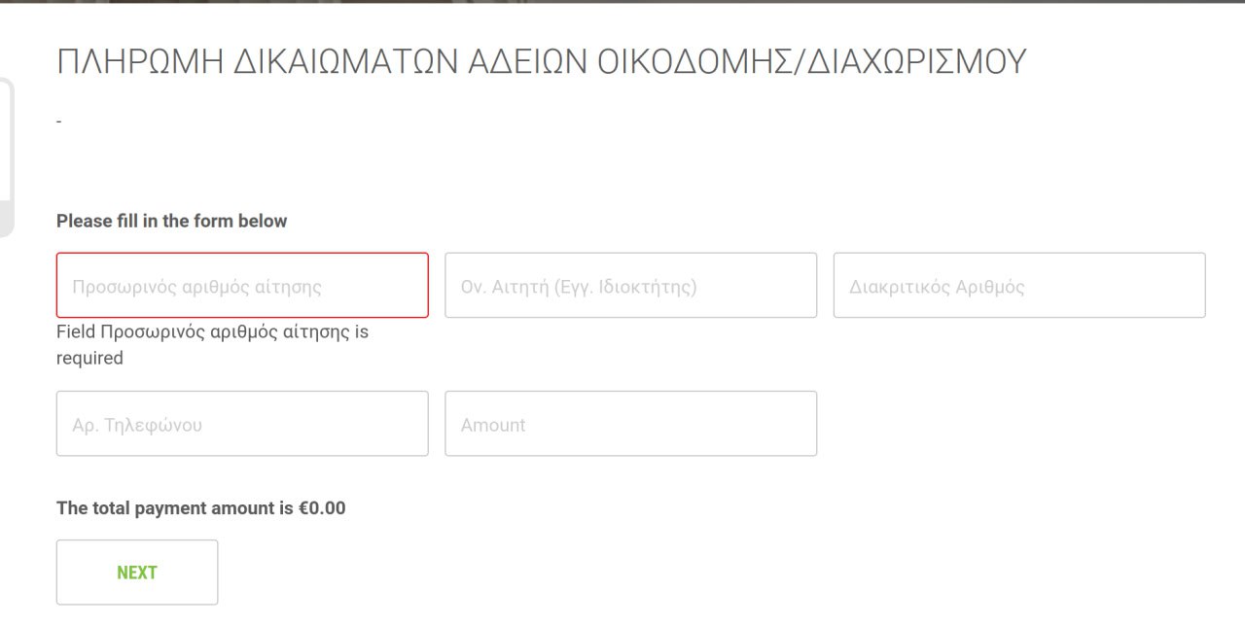1245x625 pixels.
Task: Click the grey side panel on left edge
Action: point(6,156)
